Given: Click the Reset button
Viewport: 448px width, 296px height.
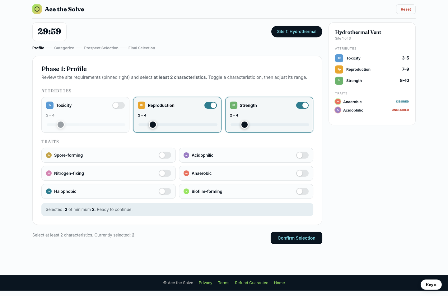Looking at the screenshot, I should (406, 9).
